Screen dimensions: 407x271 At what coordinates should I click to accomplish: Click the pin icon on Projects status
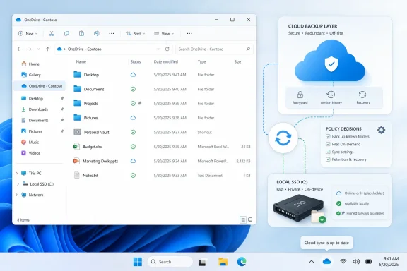click(140, 103)
